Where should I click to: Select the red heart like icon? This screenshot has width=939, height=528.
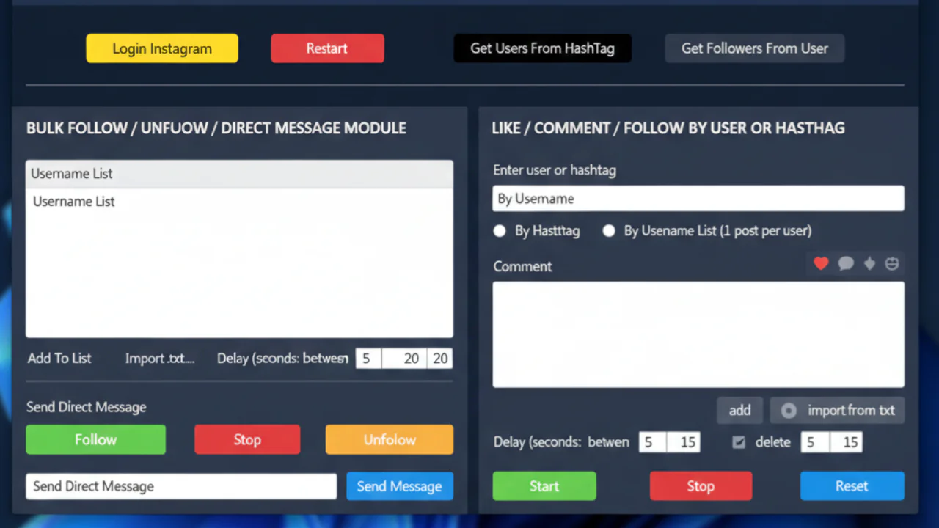click(x=820, y=263)
